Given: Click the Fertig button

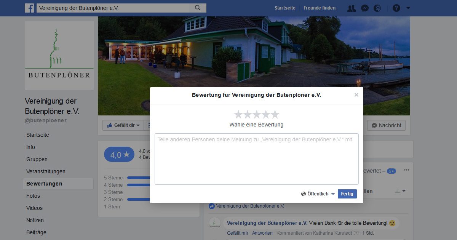Looking at the screenshot, I should [x=347, y=194].
